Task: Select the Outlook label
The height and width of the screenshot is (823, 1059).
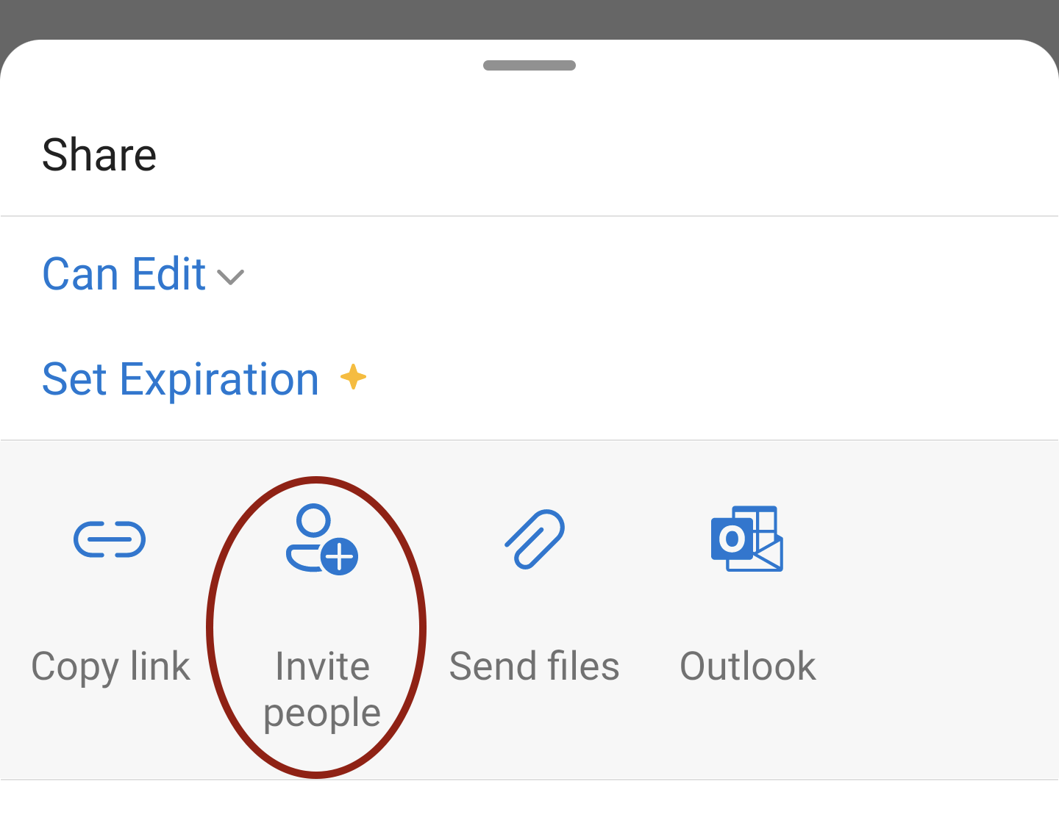Action: pos(748,666)
